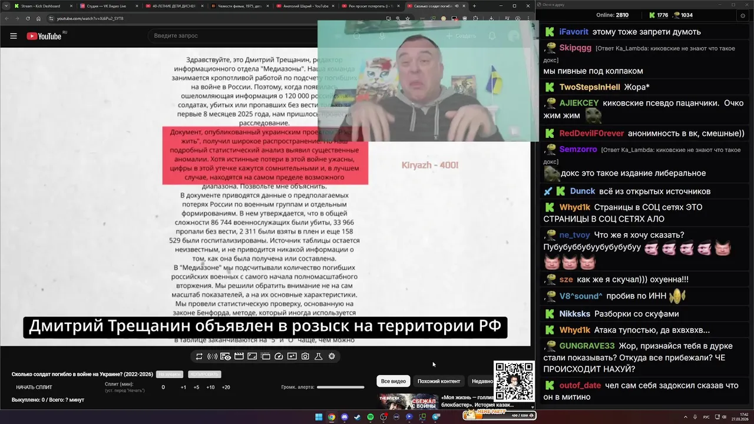Open a new browser tab with plus
This screenshot has height=424, width=754.
[x=474, y=6]
